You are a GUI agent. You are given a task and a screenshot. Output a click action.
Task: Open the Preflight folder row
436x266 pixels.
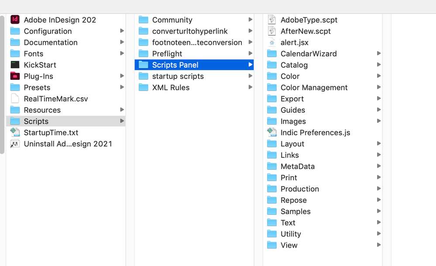194,53
